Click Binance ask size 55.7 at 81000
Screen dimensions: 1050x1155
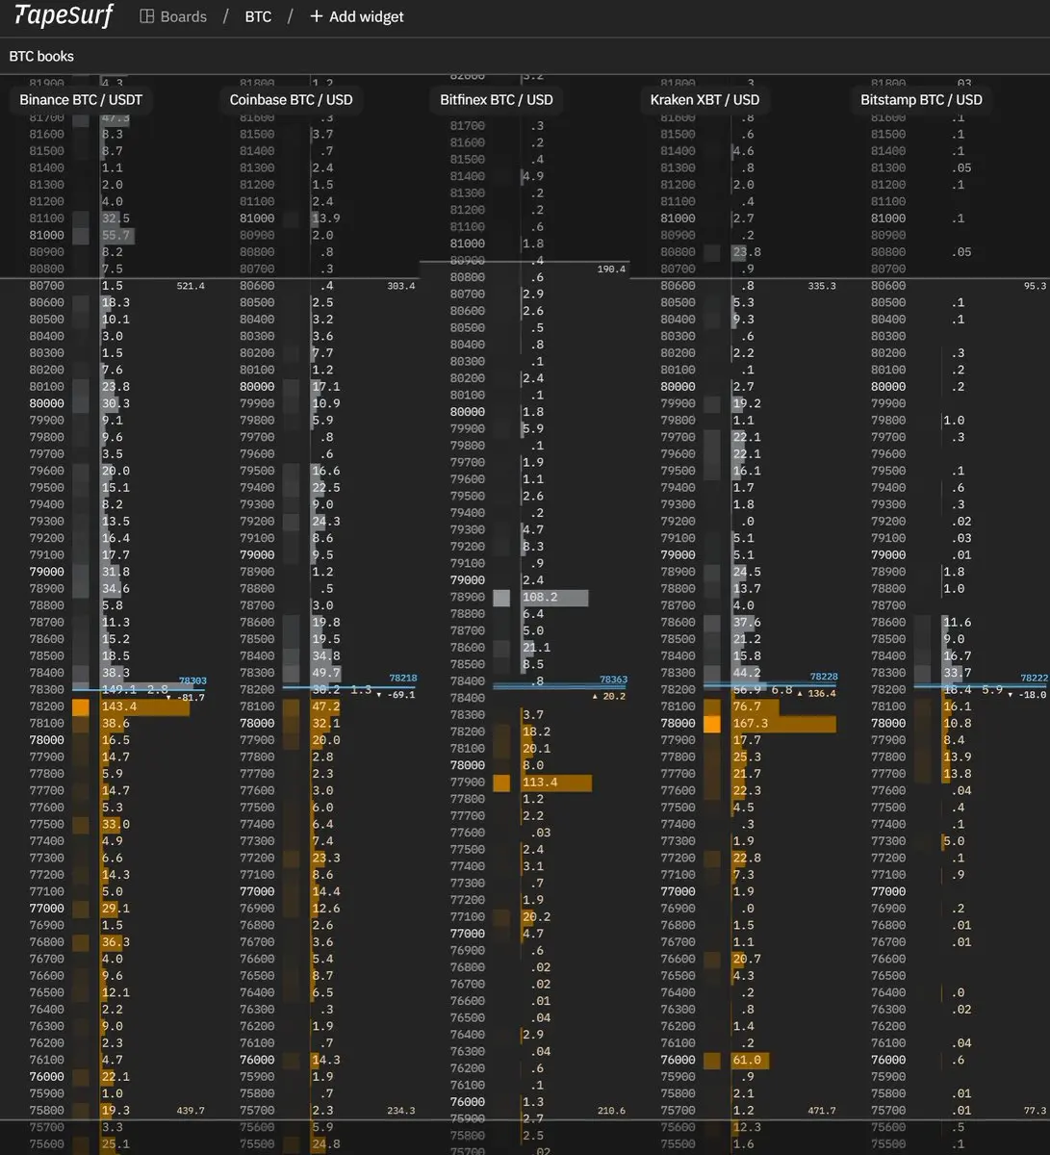pos(115,235)
